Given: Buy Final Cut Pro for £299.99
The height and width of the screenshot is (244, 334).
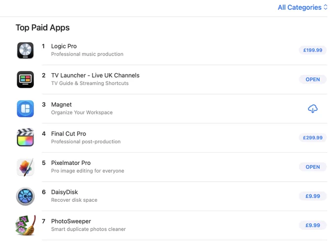Looking at the screenshot, I should [313, 138].
